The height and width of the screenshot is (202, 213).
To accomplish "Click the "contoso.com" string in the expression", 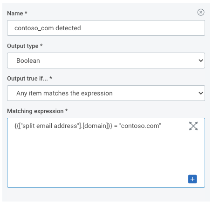I will coord(140,126).
